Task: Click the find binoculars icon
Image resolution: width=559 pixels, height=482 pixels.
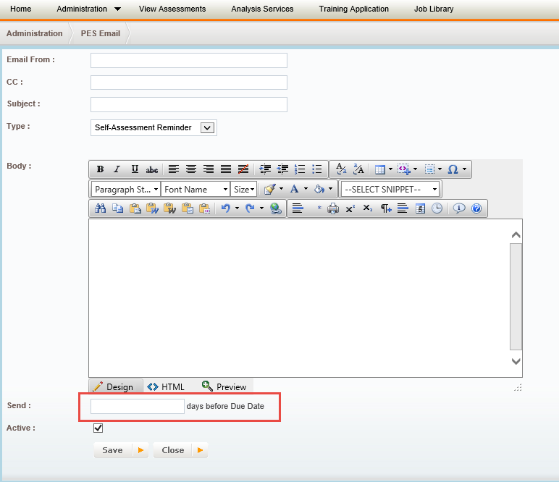Action: [x=101, y=208]
